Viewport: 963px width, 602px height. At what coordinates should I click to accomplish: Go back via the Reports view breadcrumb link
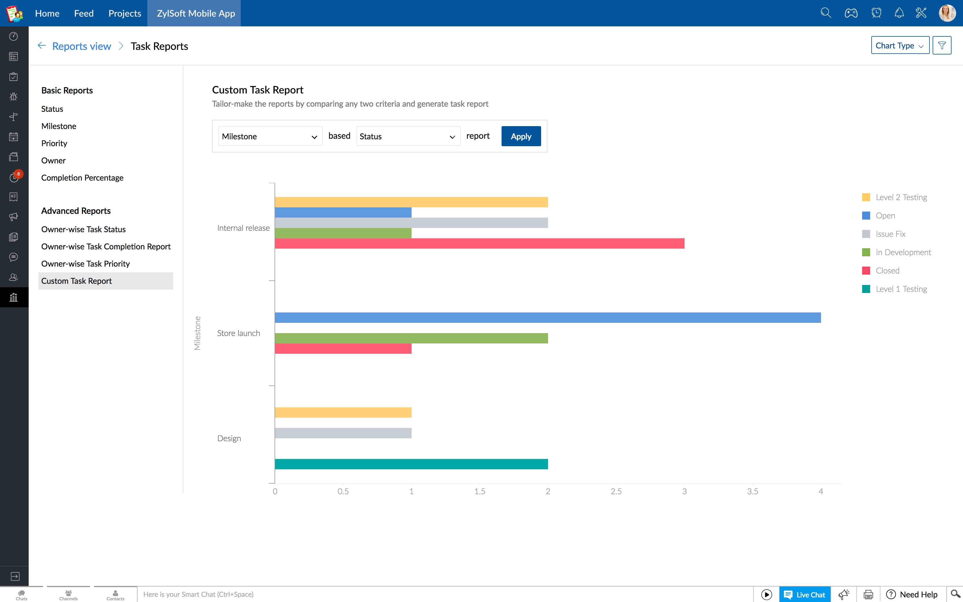coord(82,46)
